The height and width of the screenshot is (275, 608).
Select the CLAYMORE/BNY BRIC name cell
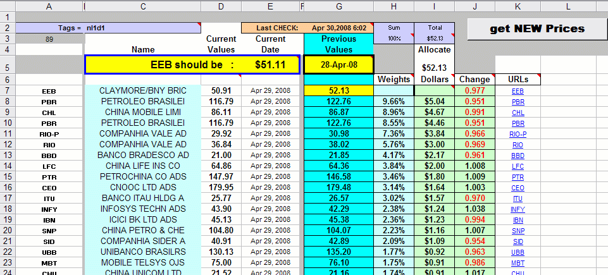143,91
